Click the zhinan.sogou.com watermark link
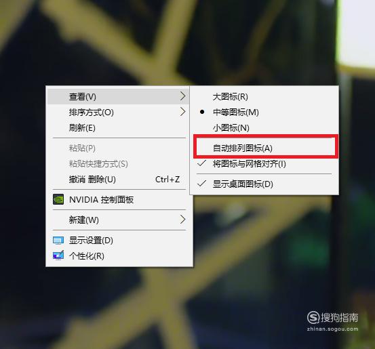Image resolution: width=375 pixels, height=349 pixels. point(332,329)
